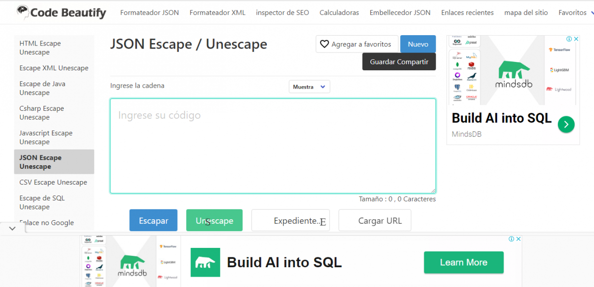Focus the Ingrese su código text area

click(x=273, y=146)
